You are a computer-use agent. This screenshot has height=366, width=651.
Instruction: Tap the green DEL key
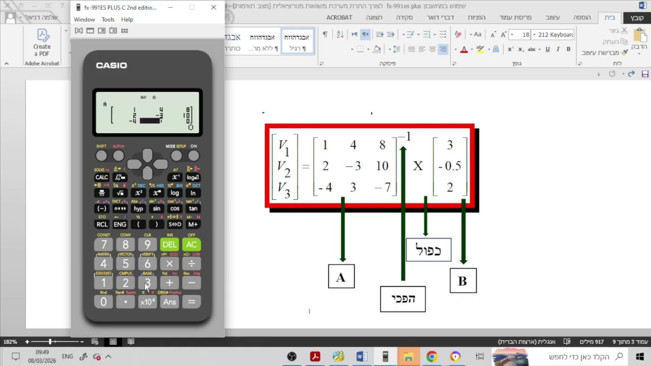(x=169, y=245)
